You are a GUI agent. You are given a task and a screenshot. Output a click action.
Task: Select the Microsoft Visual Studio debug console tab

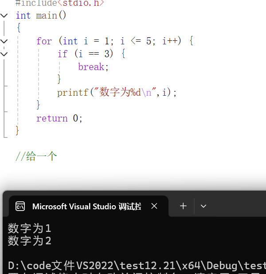pos(89,206)
